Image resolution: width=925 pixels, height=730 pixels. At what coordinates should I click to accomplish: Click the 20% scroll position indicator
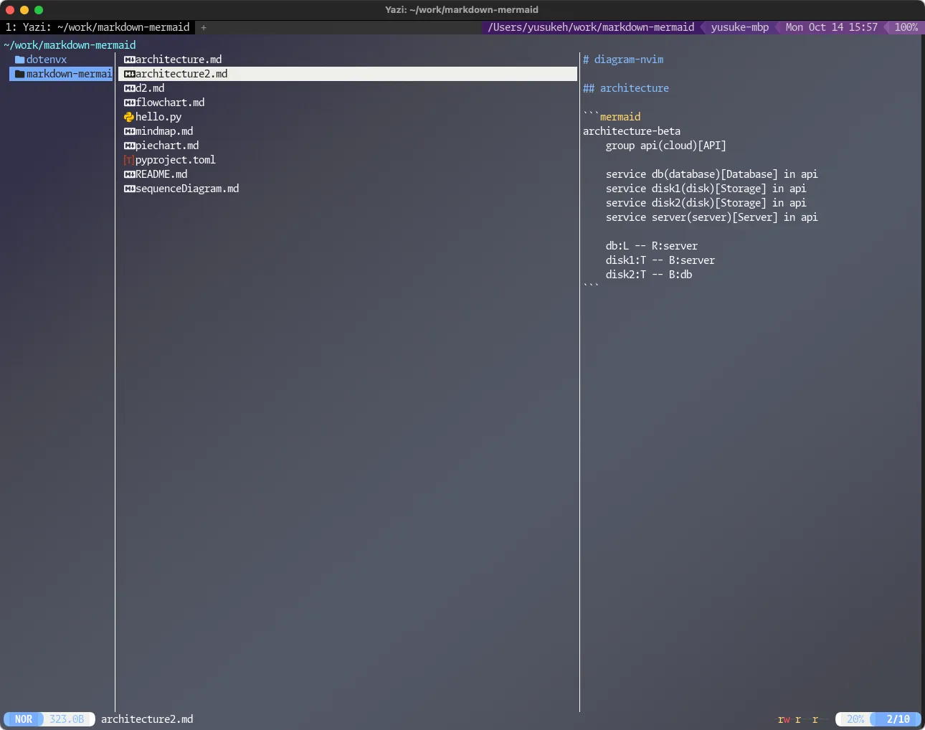(855, 719)
